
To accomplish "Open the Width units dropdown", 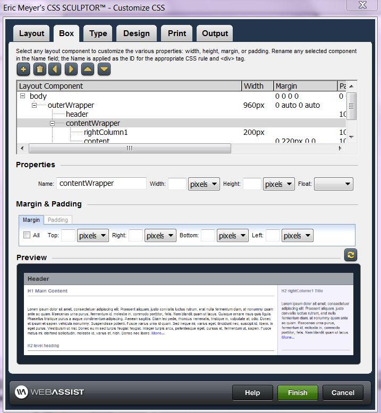I will point(204,184).
